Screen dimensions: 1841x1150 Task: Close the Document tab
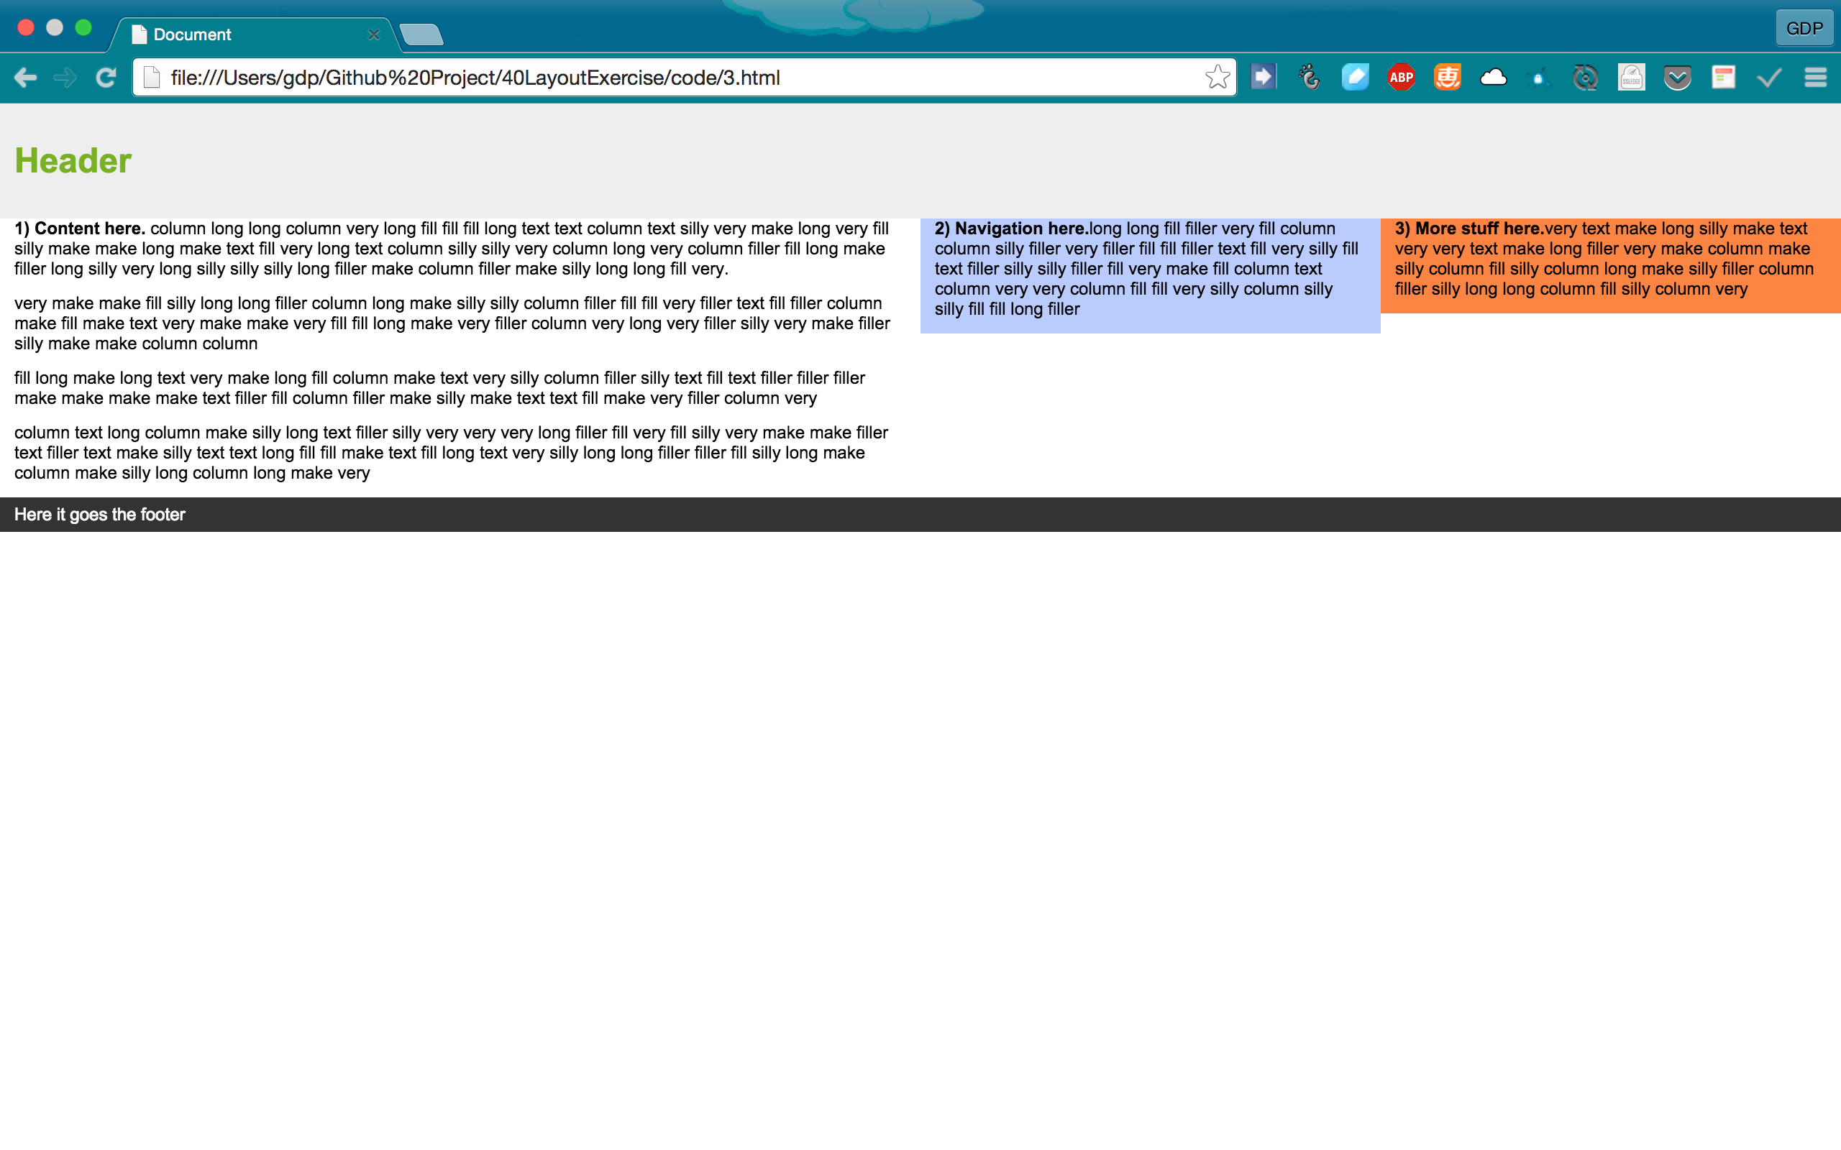pos(373,35)
